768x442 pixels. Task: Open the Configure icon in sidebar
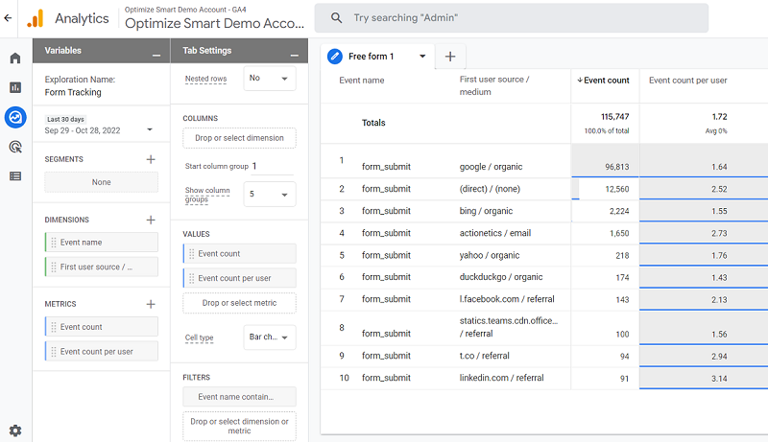point(15,175)
